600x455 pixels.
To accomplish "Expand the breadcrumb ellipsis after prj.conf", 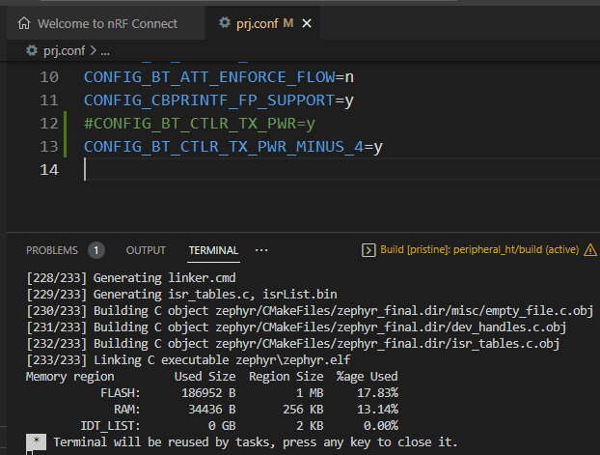I will (105, 50).
